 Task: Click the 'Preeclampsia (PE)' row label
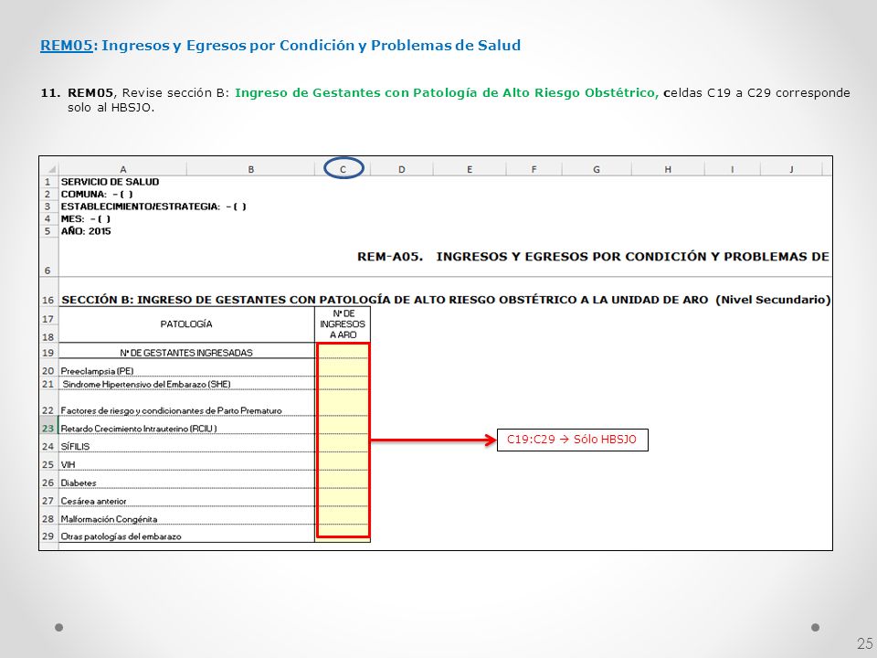tap(97, 371)
